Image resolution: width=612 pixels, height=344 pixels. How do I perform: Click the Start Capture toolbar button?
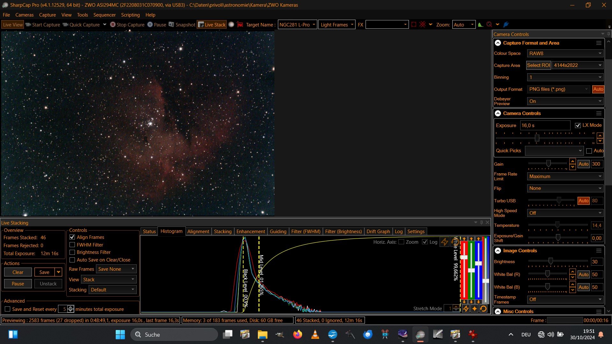[43, 25]
